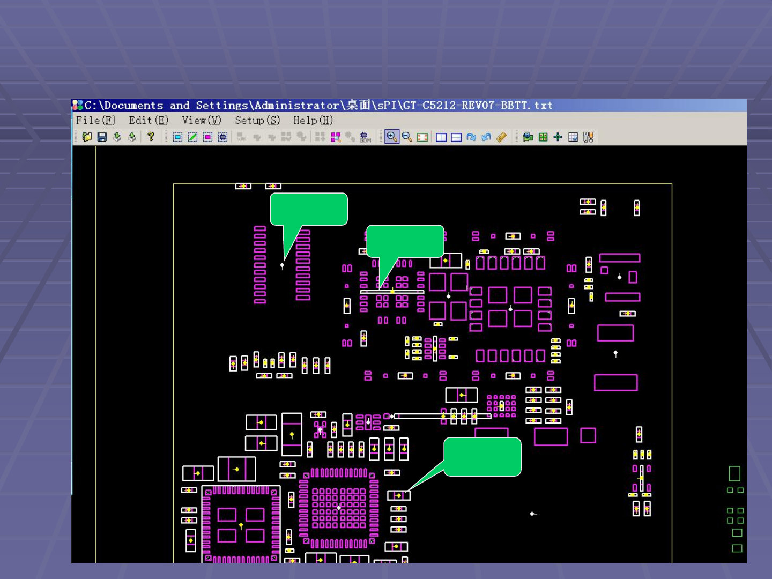The image size is (772, 579).
Task: Select the zoom in magnifier tool
Action: click(392, 137)
